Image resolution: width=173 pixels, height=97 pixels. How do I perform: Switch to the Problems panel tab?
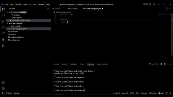tap(74, 64)
